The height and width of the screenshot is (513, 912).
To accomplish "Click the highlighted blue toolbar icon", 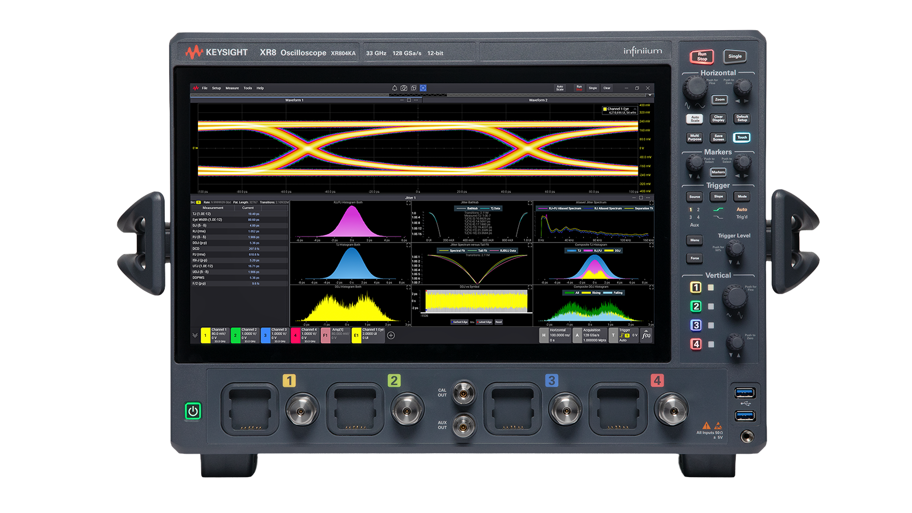I will 423,88.
